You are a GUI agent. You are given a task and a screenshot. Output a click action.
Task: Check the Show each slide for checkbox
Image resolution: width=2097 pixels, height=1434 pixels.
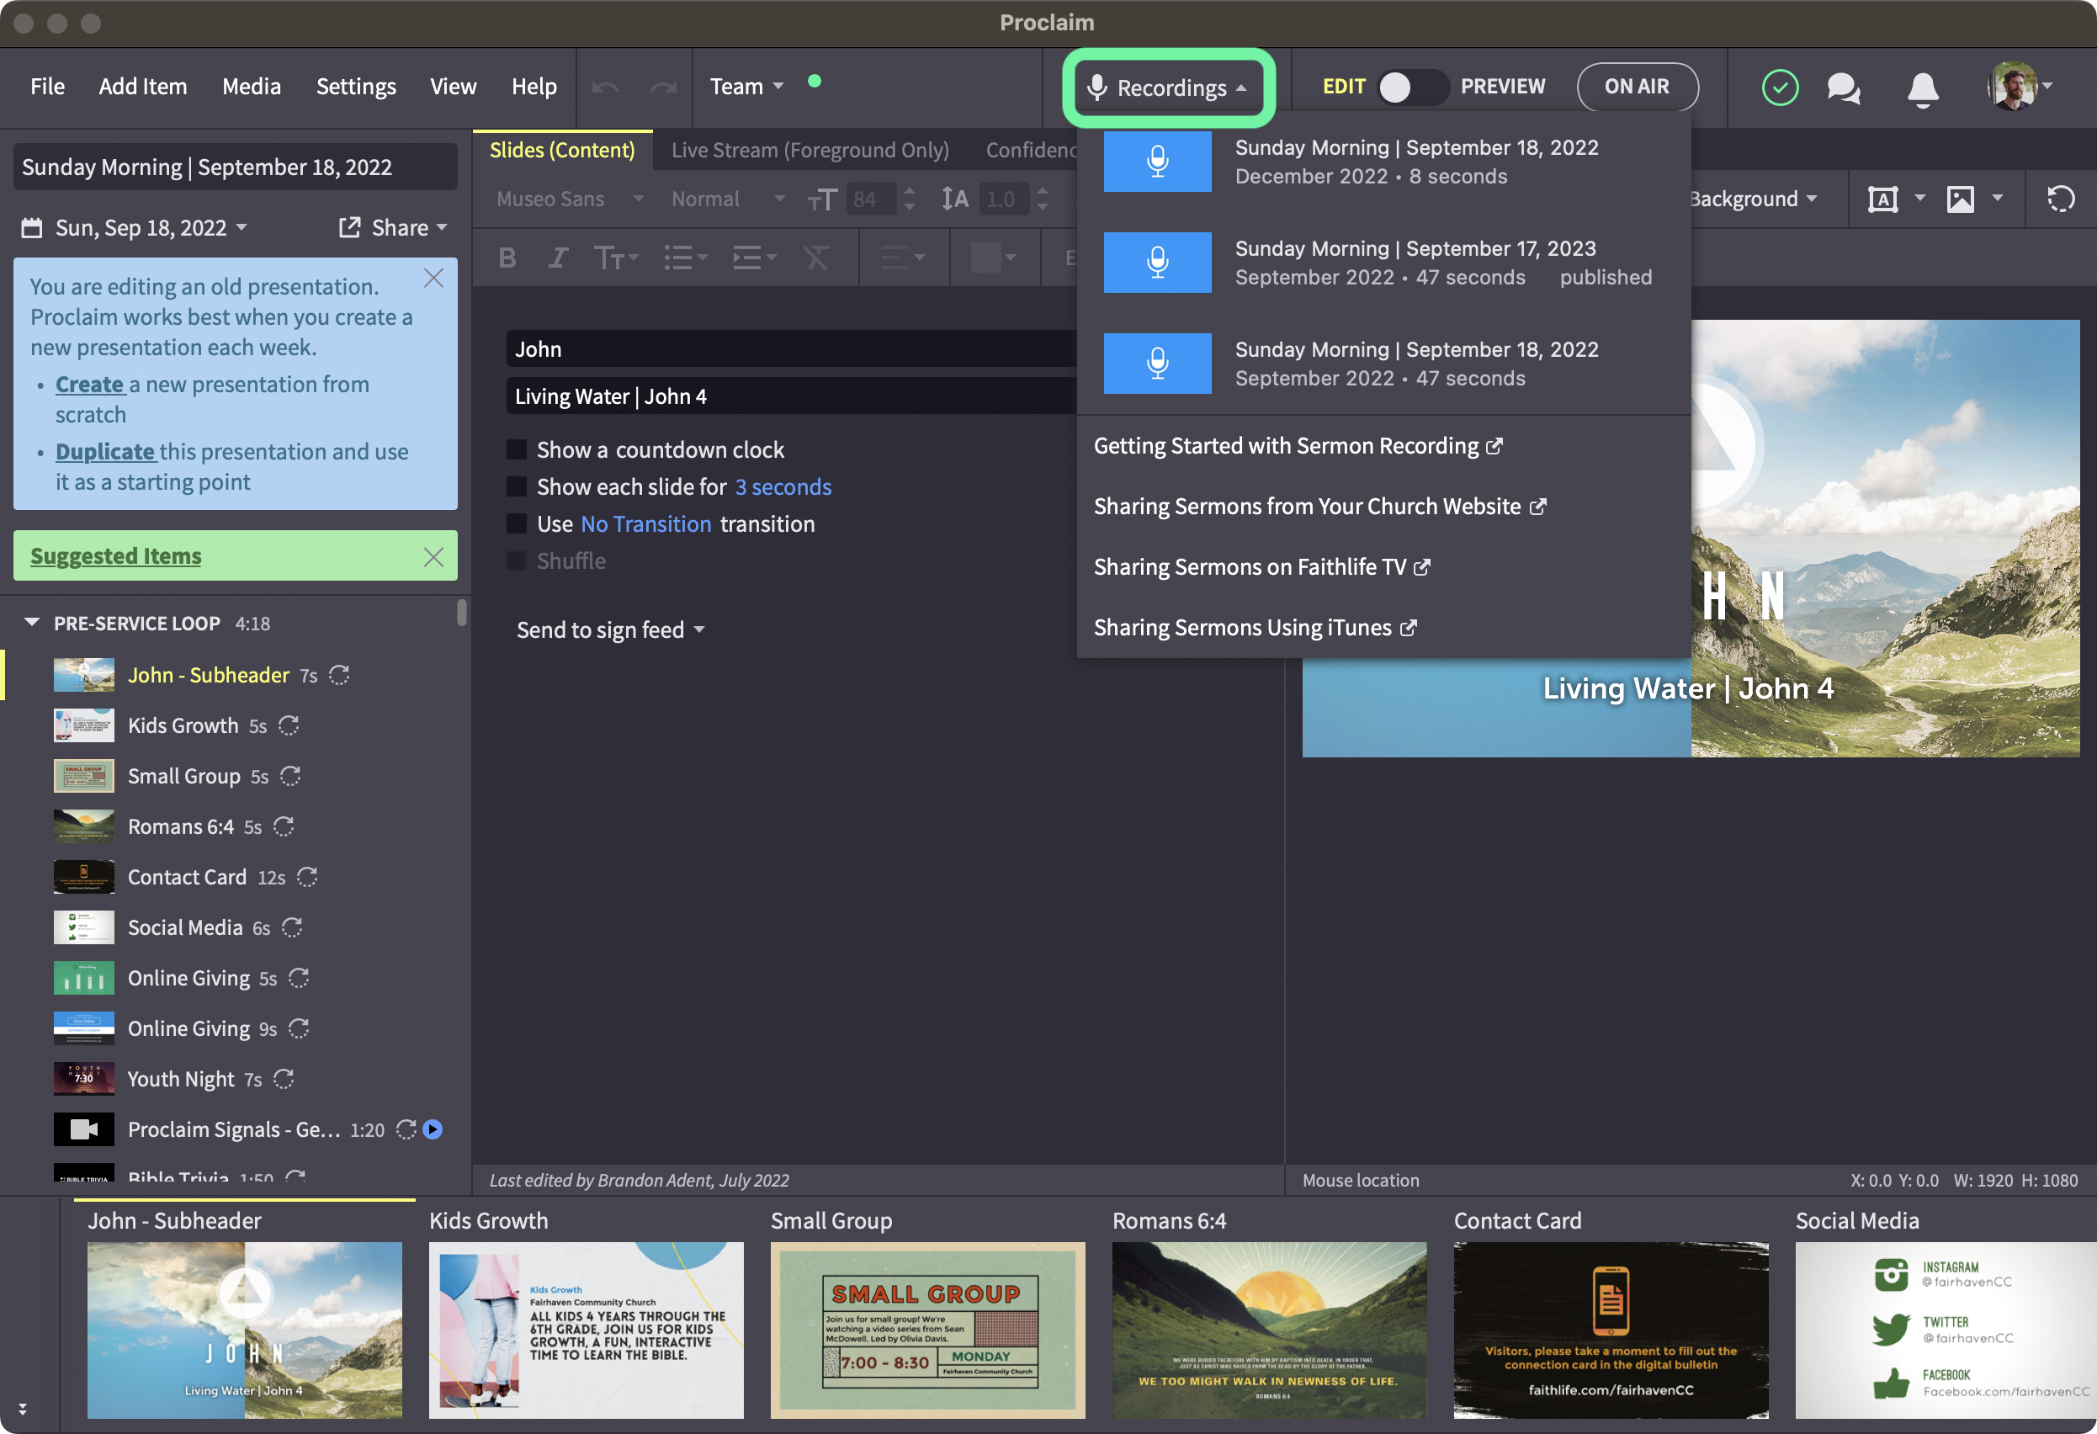[516, 486]
